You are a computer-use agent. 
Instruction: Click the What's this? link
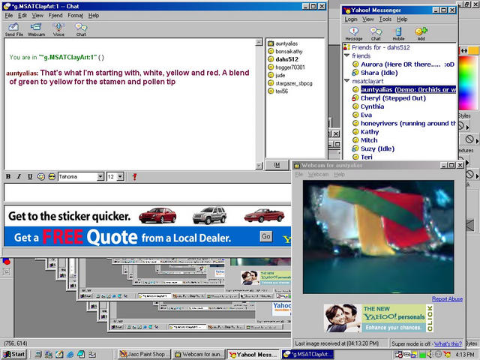point(448,343)
